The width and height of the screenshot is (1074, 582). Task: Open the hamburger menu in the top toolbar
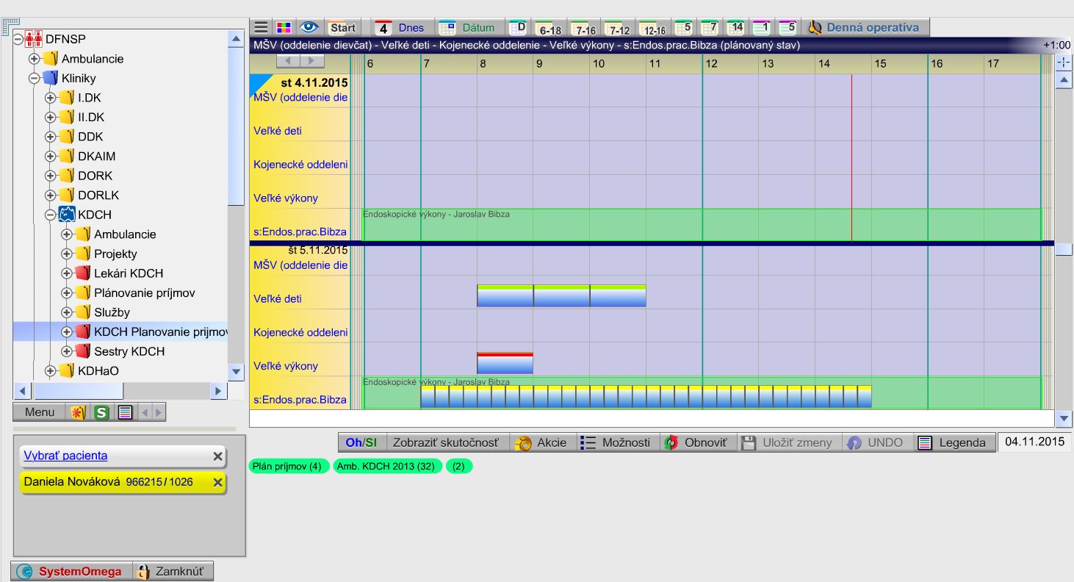261,28
